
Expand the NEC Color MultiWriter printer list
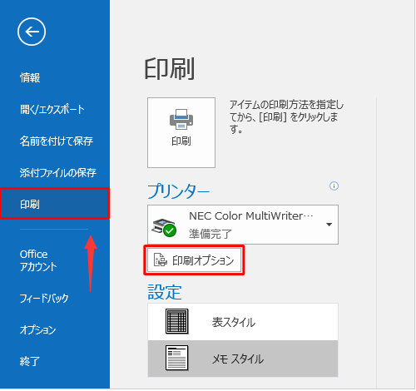tap(243, 225)
